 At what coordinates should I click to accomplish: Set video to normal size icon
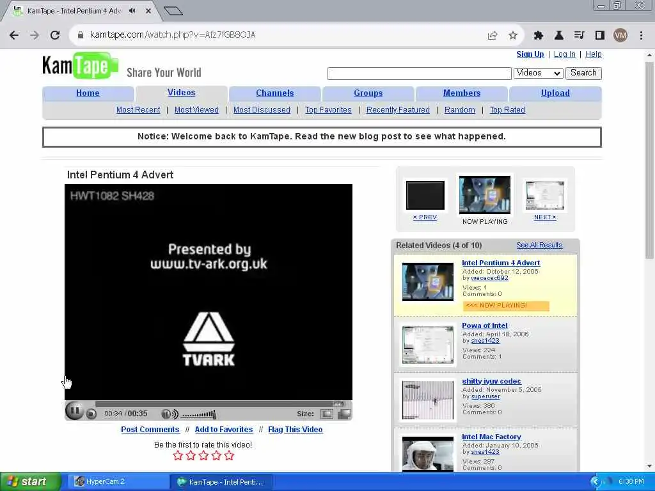tap(327, 414)
